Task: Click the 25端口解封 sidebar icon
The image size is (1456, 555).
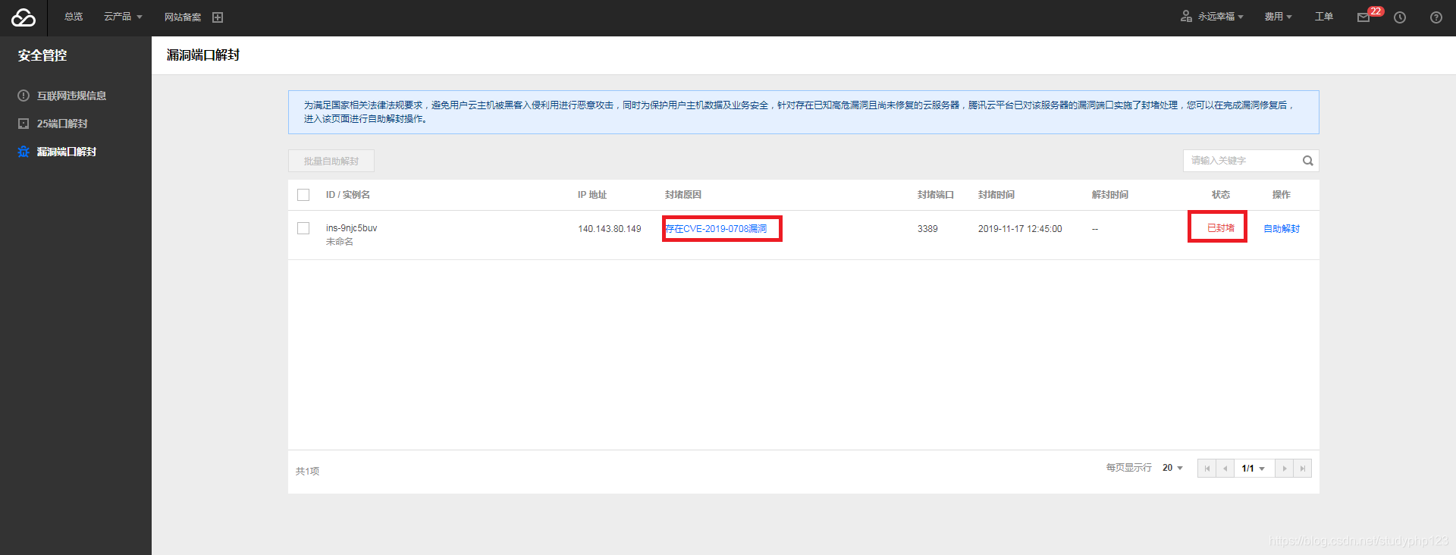Action: pos(24,124)
